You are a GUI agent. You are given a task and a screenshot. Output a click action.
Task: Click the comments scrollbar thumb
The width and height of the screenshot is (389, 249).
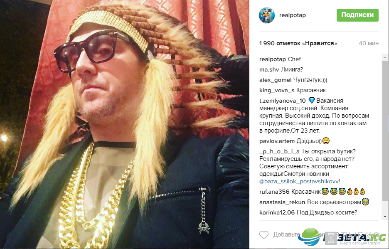[385, 131]
